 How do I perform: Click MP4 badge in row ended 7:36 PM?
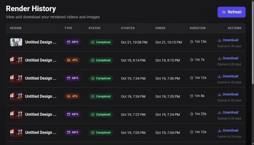coord(73,78)
